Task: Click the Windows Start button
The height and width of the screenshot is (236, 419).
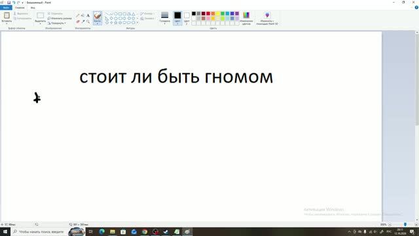Action: pyautogui.click(x=5, y=231)
